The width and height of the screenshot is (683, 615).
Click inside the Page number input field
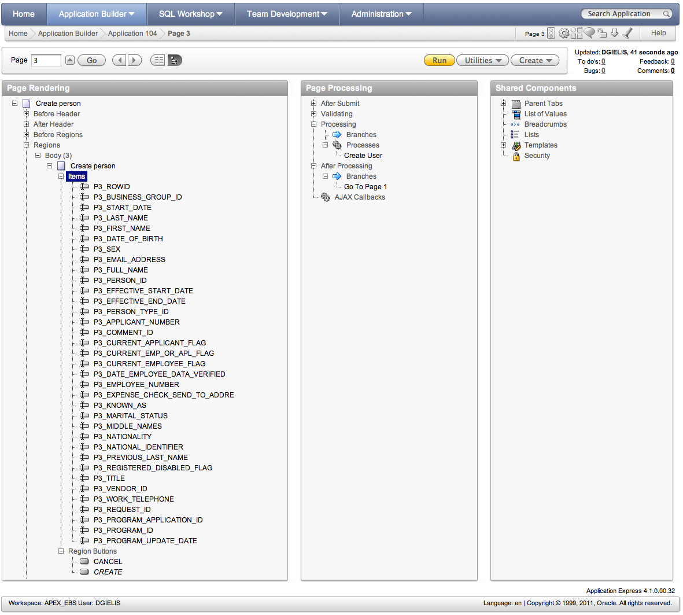coord(47,60)
